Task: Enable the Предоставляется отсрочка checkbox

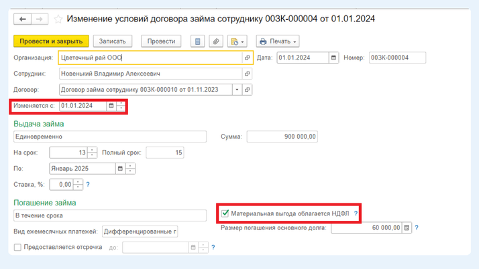Action: point(17,247)
